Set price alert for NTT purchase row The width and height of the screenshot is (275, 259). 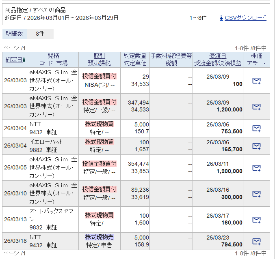click(x=256, y=128)
